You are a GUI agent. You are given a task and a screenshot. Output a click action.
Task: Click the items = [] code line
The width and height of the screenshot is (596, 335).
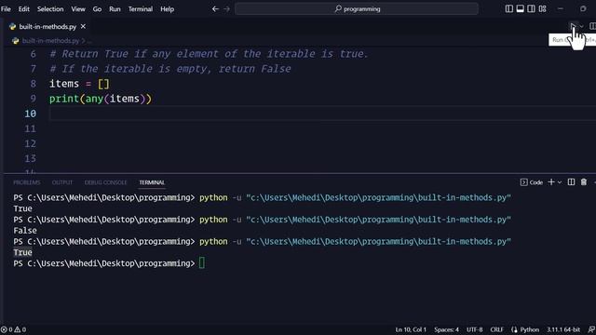79,84
